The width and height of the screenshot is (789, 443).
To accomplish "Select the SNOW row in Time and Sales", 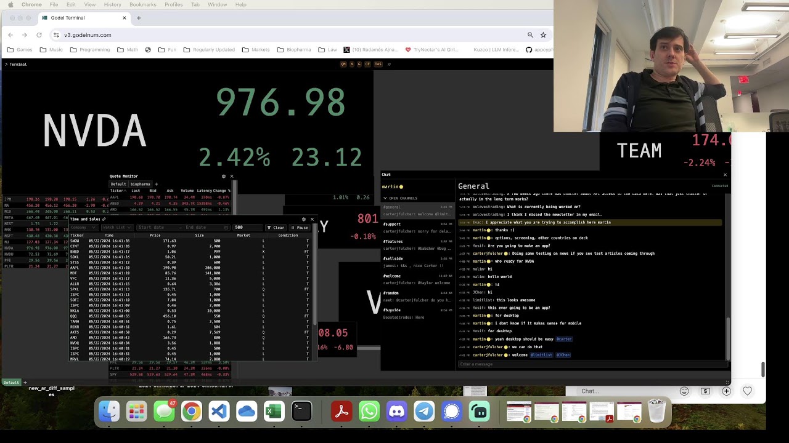I will click(189, 241).
